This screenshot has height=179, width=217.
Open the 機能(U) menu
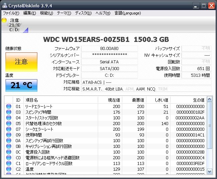tap(47, 13)
